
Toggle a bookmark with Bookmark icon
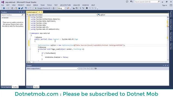pos(87,8)
